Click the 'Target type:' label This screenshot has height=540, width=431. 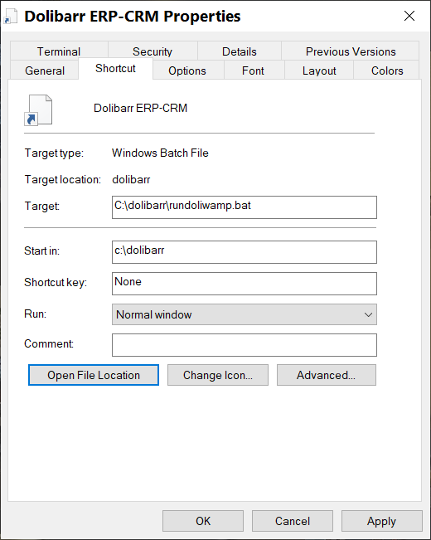54,153
